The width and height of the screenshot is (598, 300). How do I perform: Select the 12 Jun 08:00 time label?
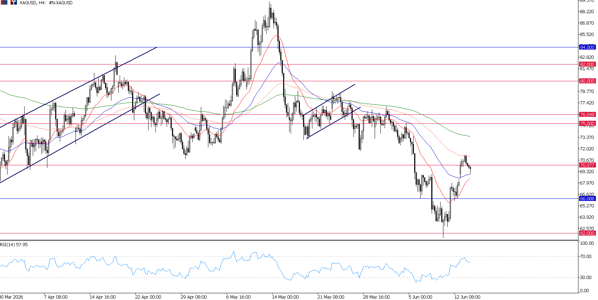coord(467,297)
